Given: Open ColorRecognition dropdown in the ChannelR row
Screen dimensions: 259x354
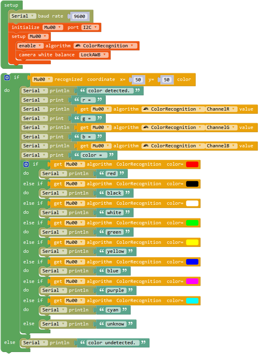Looking at the screenshot, I should (173, 109).
